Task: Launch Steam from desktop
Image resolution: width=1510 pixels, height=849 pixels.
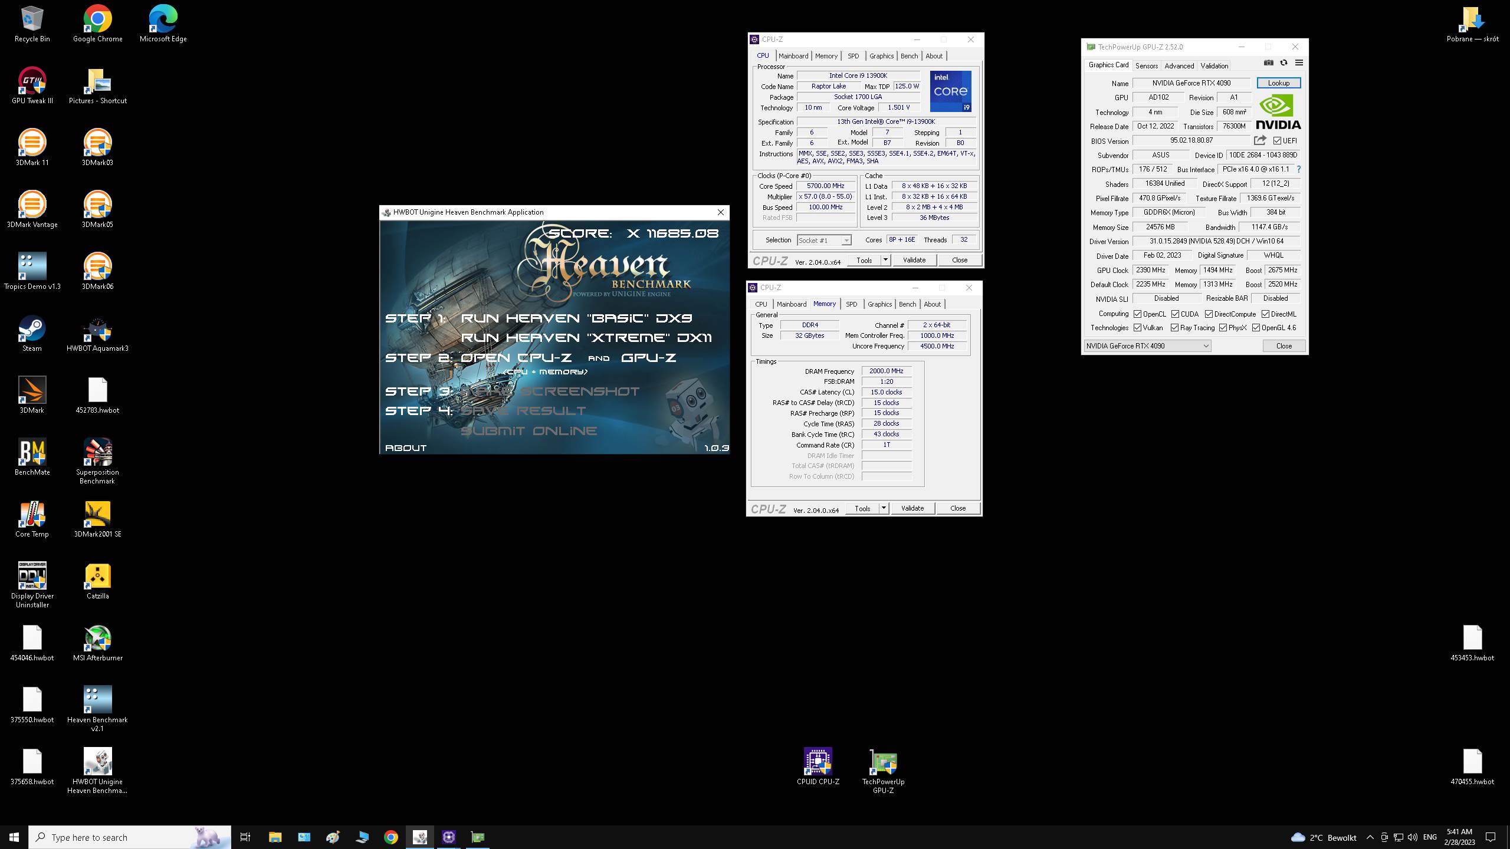Action: tap(32, 333)
